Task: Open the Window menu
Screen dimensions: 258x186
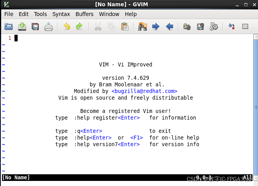Action: pyautogui.click(x=109, y=14)
